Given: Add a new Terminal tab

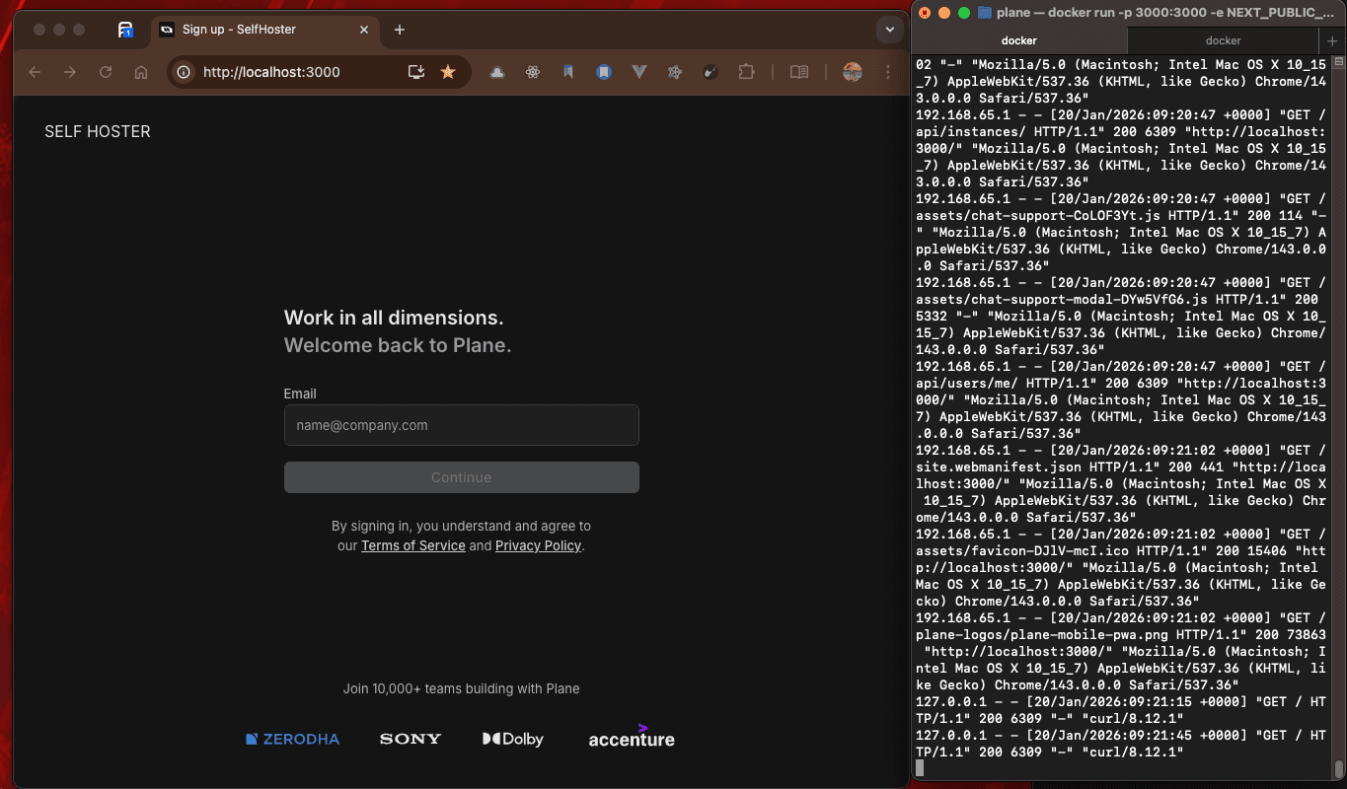Looking at the screenshot, I should tap(1333, 40).
